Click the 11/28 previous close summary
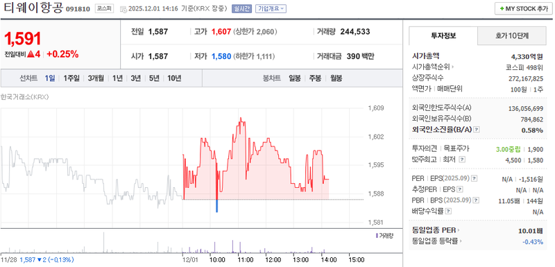 [x=37, y=260]
